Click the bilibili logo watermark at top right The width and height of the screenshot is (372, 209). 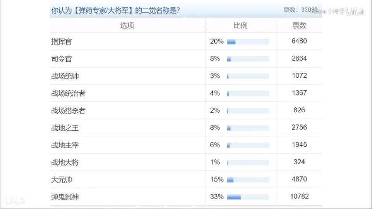[x=355, y=11]
